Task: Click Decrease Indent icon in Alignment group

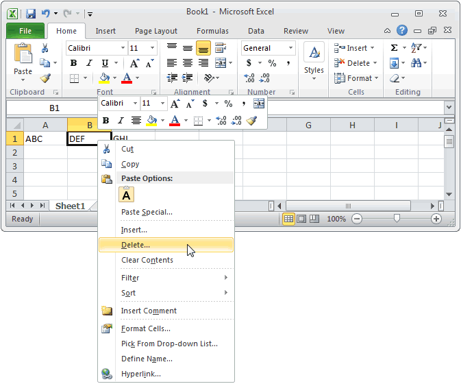Action: [172, 78]
